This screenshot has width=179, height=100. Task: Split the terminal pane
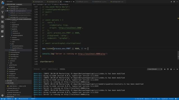point(168,69)
